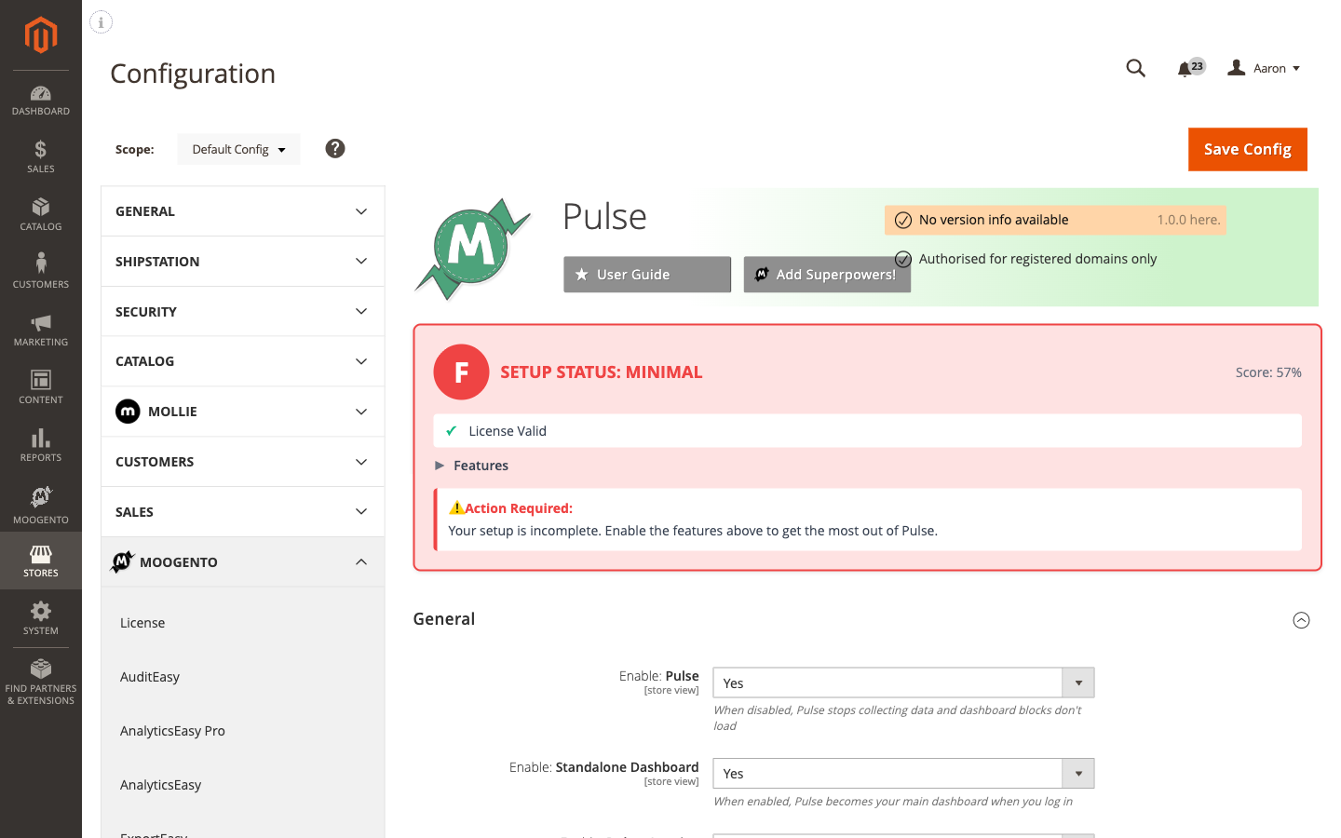This screenshot has width=1341, height=838.
Task: Click the Mollie logo icon
Action: pos(128,412)
